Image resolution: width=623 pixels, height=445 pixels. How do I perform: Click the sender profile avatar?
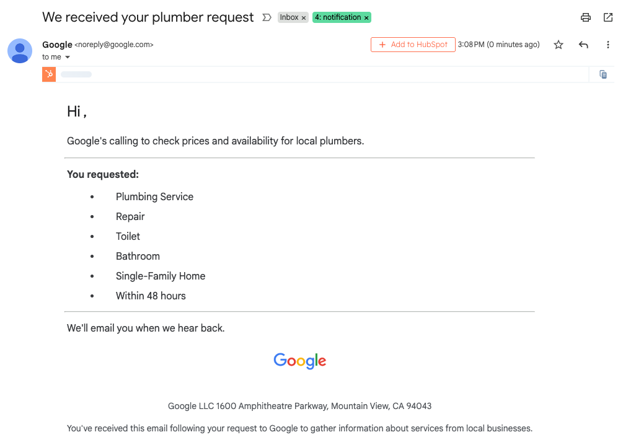tap(19, 51)
